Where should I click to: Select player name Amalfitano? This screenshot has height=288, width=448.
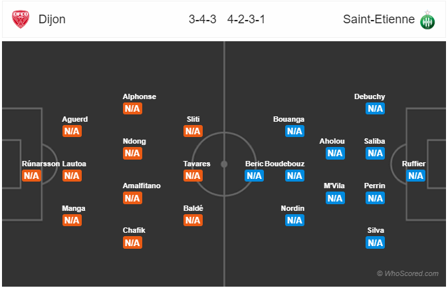click(x=142, y=186)
